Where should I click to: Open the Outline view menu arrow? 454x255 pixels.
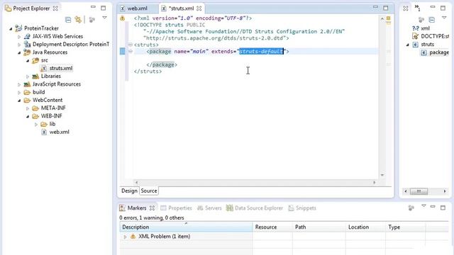(444, 18)
